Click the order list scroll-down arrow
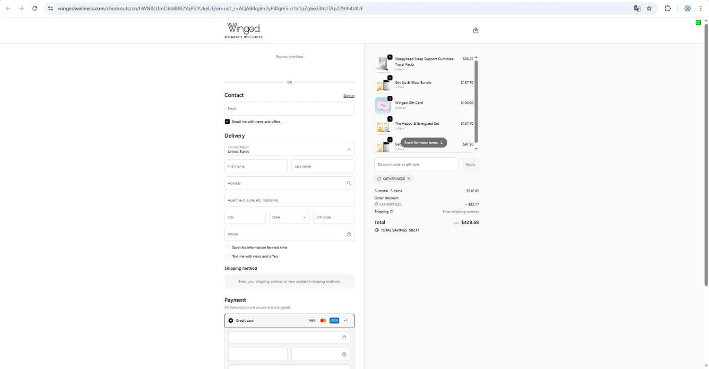The width and height of the screenshot is (709, 369). point(476,149)
